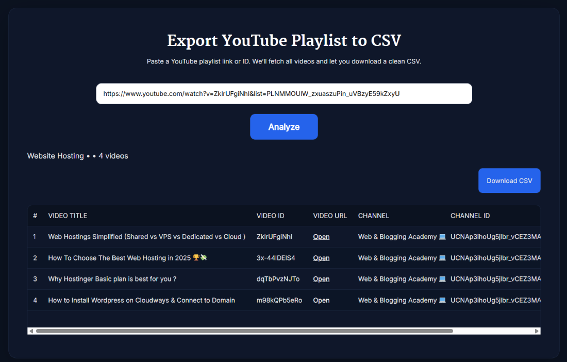Click the 'Website Hosting • • 4 videos' summary
567x362 pixels.
78,156
